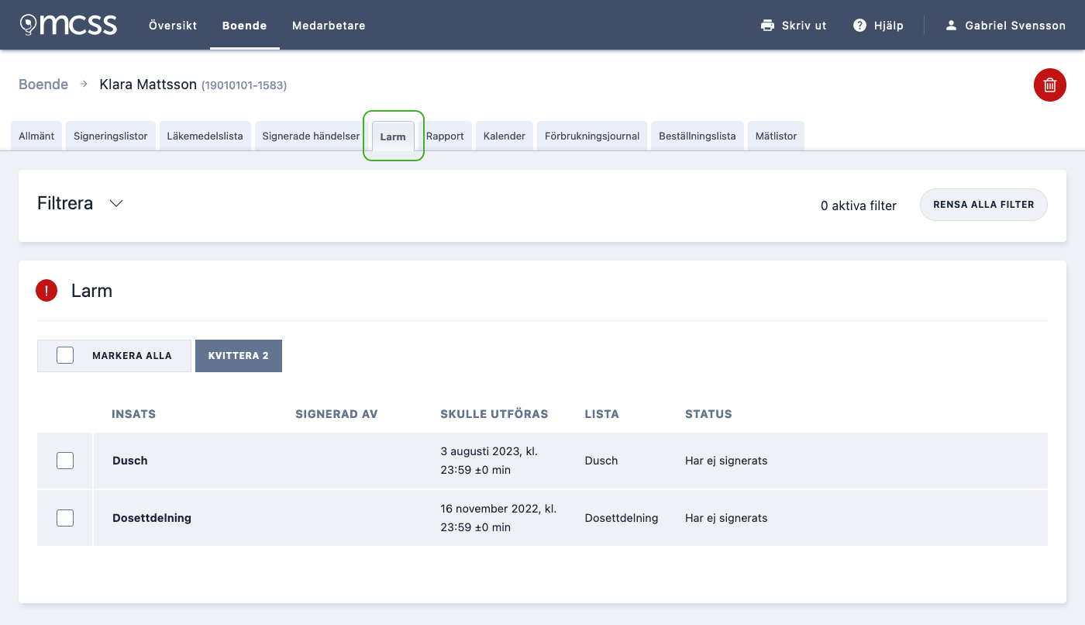Click the question mark help icon
The image size is (1085, 625).
(x=859, y=26)
